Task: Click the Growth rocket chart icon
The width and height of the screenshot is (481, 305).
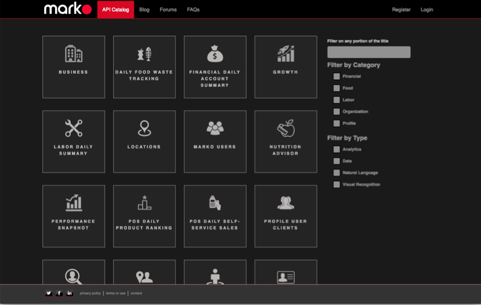Action: [286, 54]
